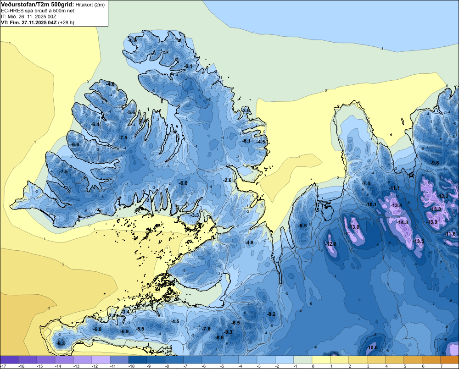
Task: Click the line 'EC-HRES spá brúuð á 500m net'
Action: click(38, 11)
